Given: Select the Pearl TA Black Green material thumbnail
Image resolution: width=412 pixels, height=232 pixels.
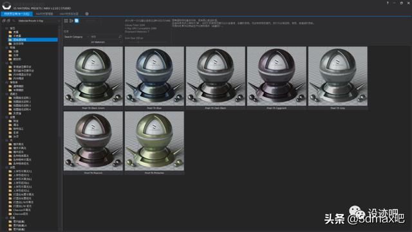Looking at the screenshot, I should point(93,76).
